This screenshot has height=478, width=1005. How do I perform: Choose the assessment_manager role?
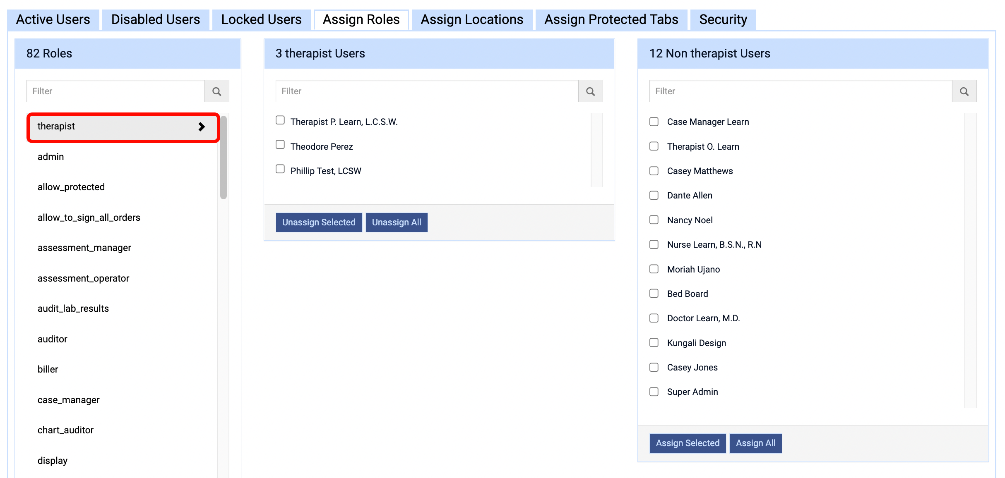tap(84, 248)
